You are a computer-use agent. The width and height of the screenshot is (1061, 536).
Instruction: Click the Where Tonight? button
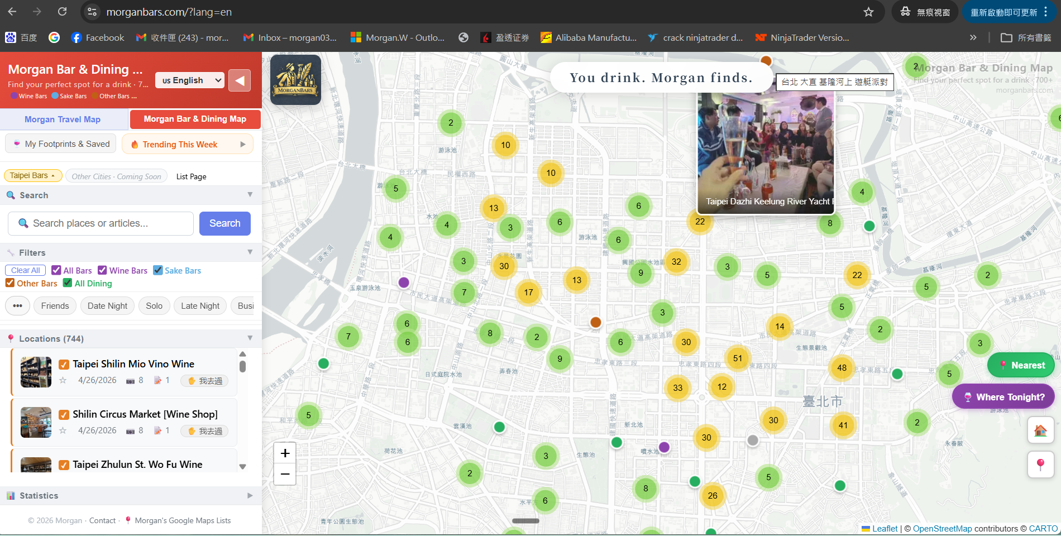coord(1003,397)
